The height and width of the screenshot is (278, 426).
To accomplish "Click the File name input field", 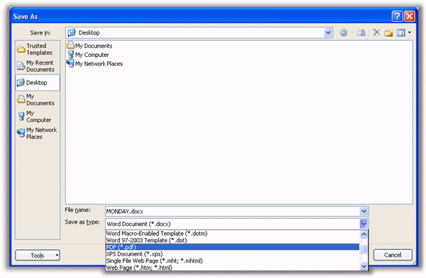I will (233, 211).
